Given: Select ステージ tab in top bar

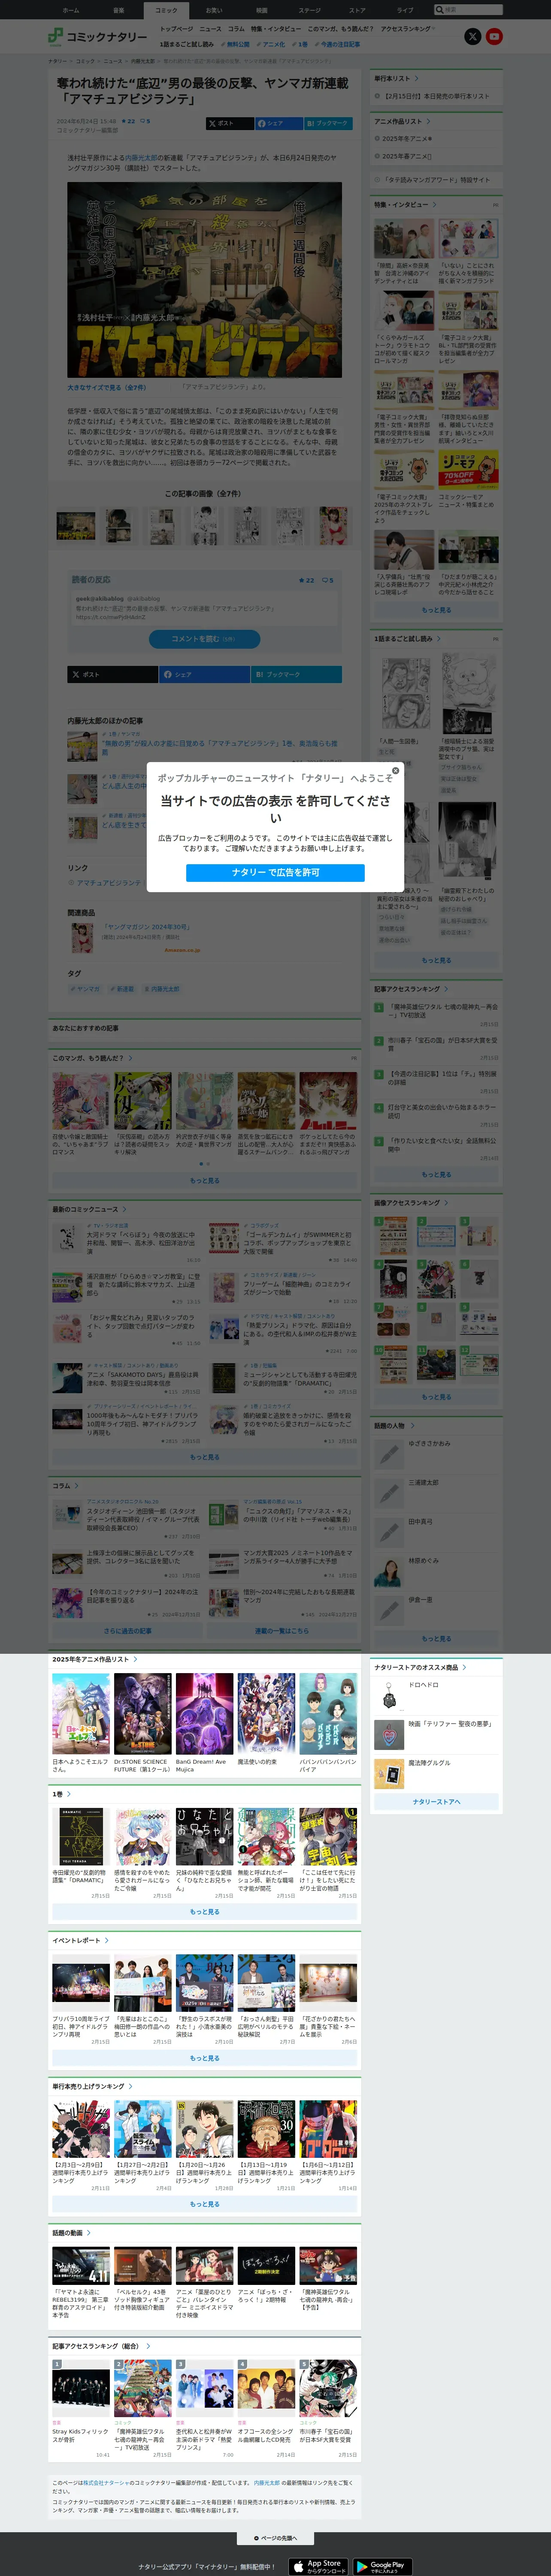Looking at the screenshot, I should coord(310,10).
